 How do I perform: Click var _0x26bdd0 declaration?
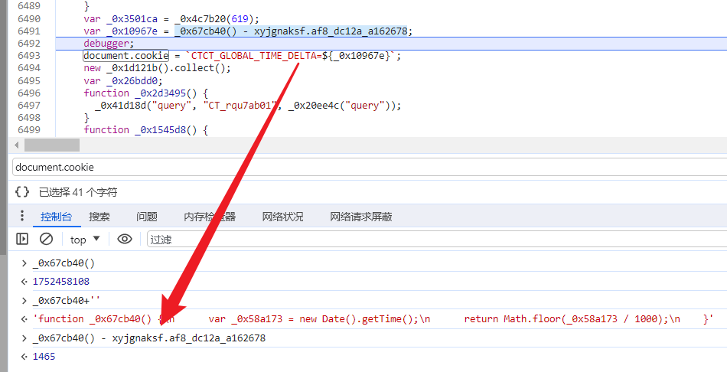[123, 80]
